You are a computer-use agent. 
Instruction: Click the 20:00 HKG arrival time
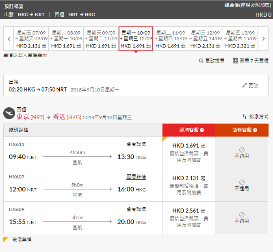(132, 222)
